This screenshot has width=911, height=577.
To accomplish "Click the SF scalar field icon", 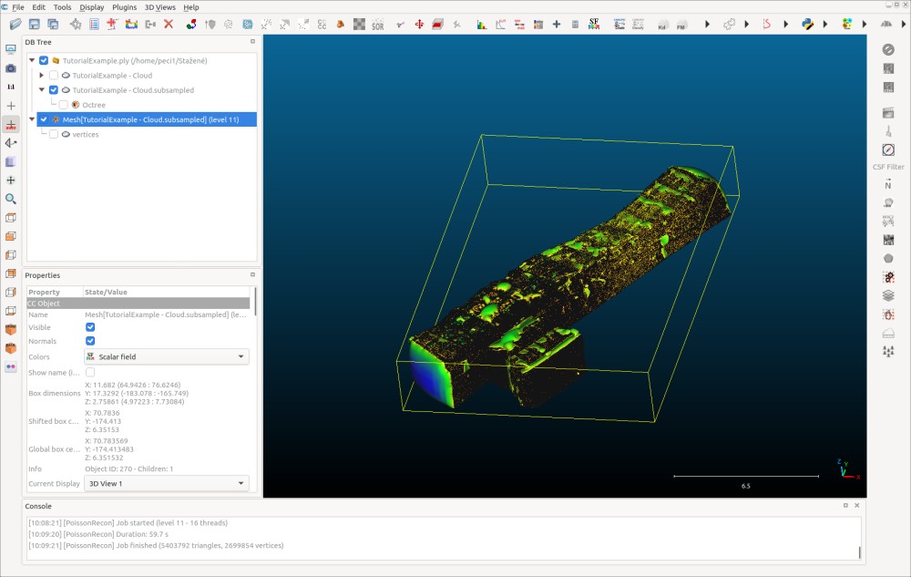I will tap(594, 24).
